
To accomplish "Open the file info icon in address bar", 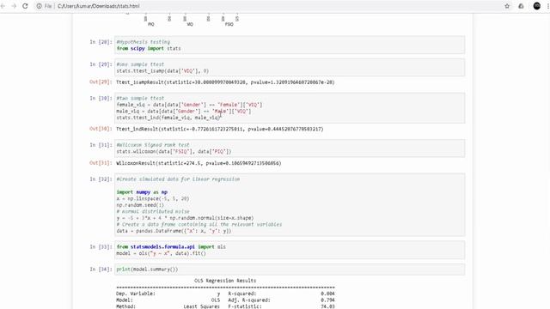I will click(x=39, y=6).
